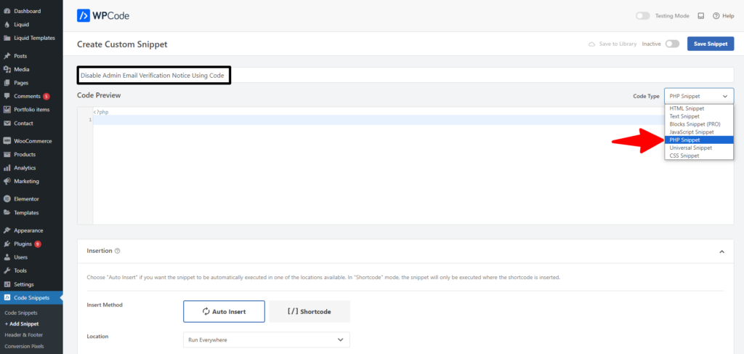The image size is (744, 354).
Task: Click Save to Library
Action: [x=612, y=44]
